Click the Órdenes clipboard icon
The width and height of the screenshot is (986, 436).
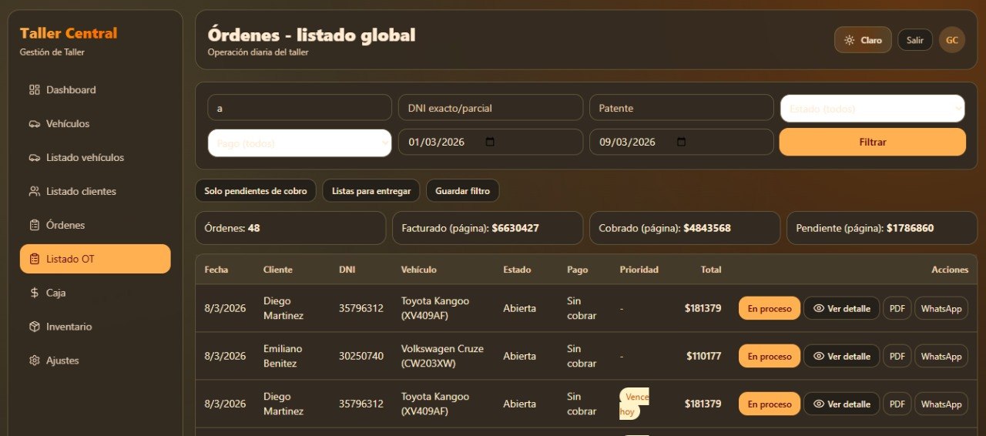(34, 226)
